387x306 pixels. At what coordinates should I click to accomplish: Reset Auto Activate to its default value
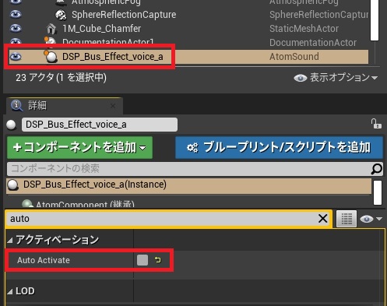(158, 260)
